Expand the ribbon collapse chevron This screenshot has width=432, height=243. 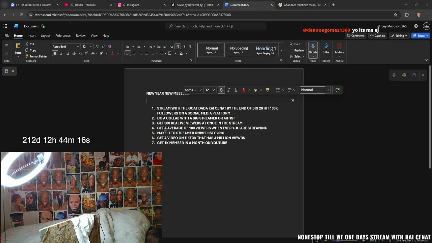(x=426, y=60)
